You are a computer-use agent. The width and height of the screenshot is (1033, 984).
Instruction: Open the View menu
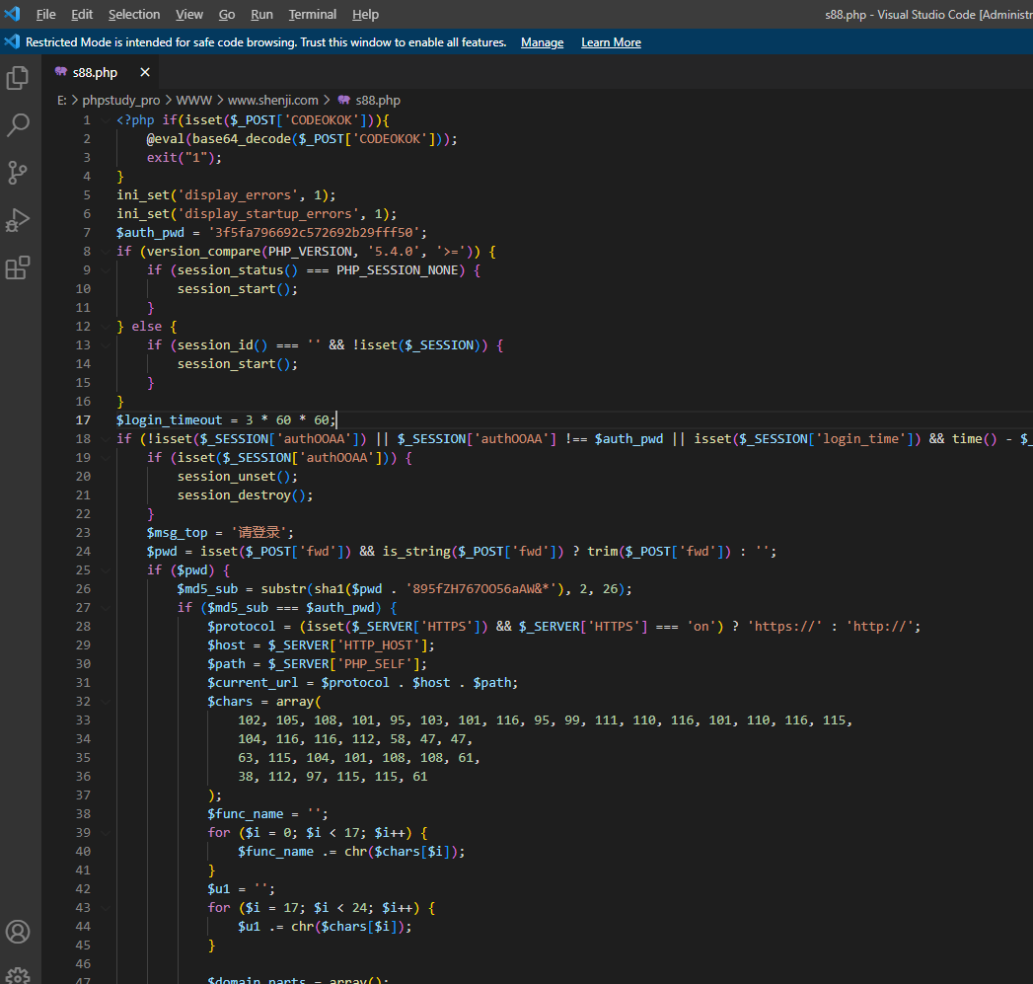point(189,15)
